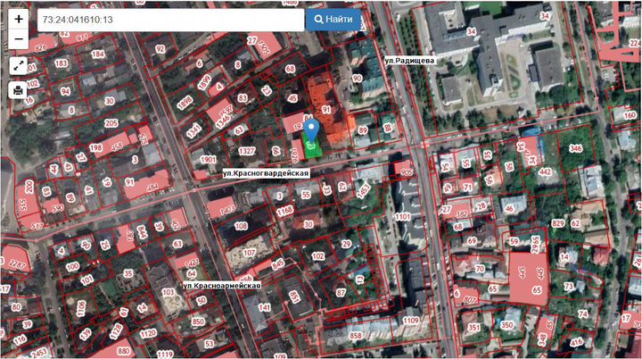Click the Найти search button
Image resolution: width=642 pixels, height=359 pixels.
333,19
